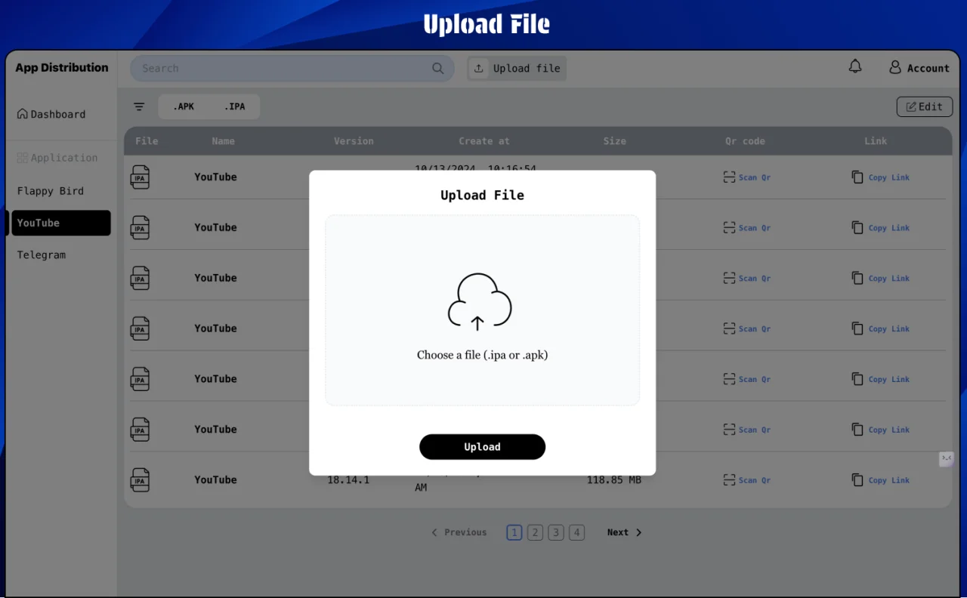Screen dimensions: 967x598
Task: Click the Choose a file drop zone text
Action: pyautogui.click(x=482, y=355)
